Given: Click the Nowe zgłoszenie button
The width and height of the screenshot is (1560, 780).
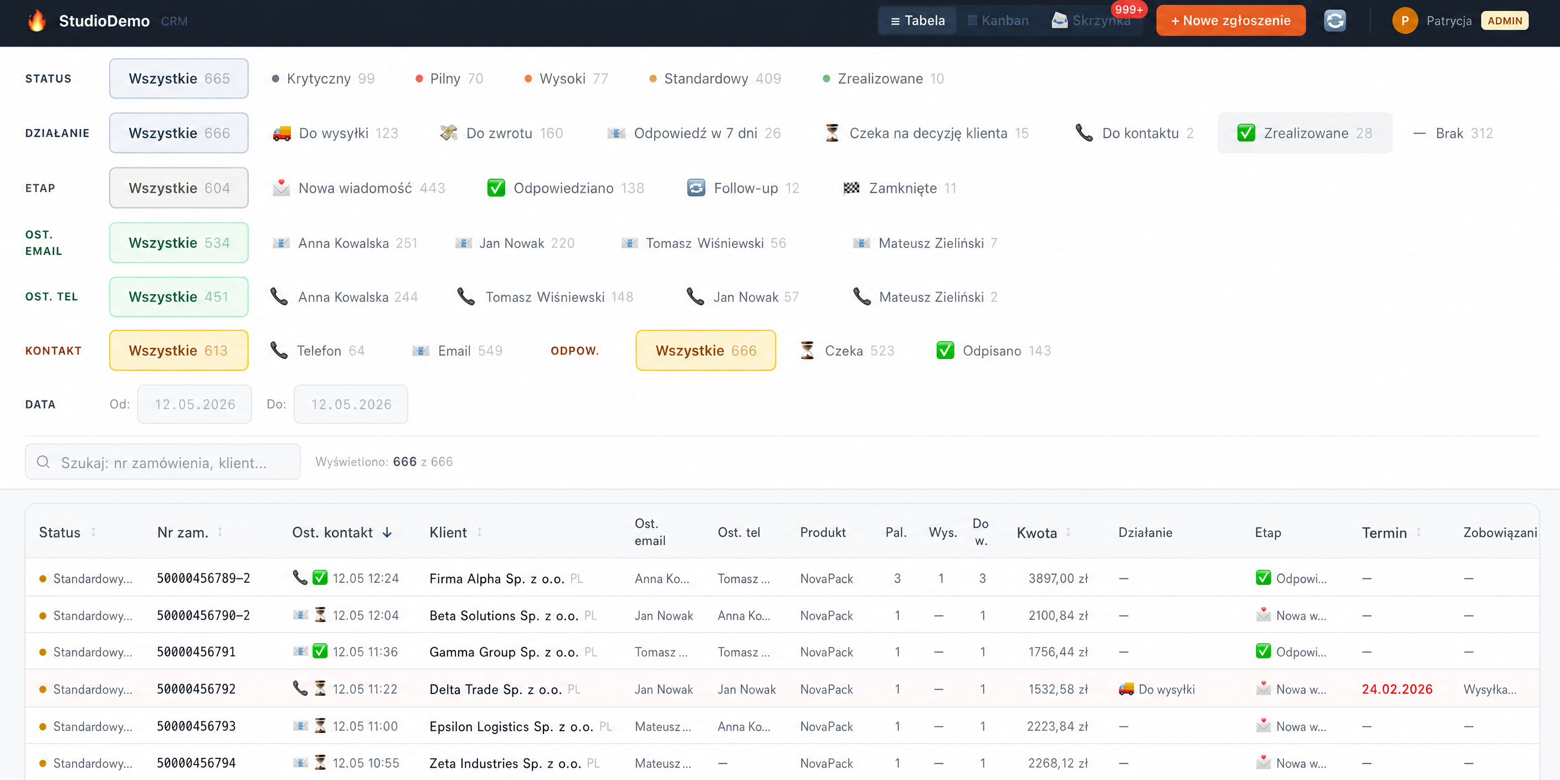Looking at the screenshot, I should tap(1230, 20).
